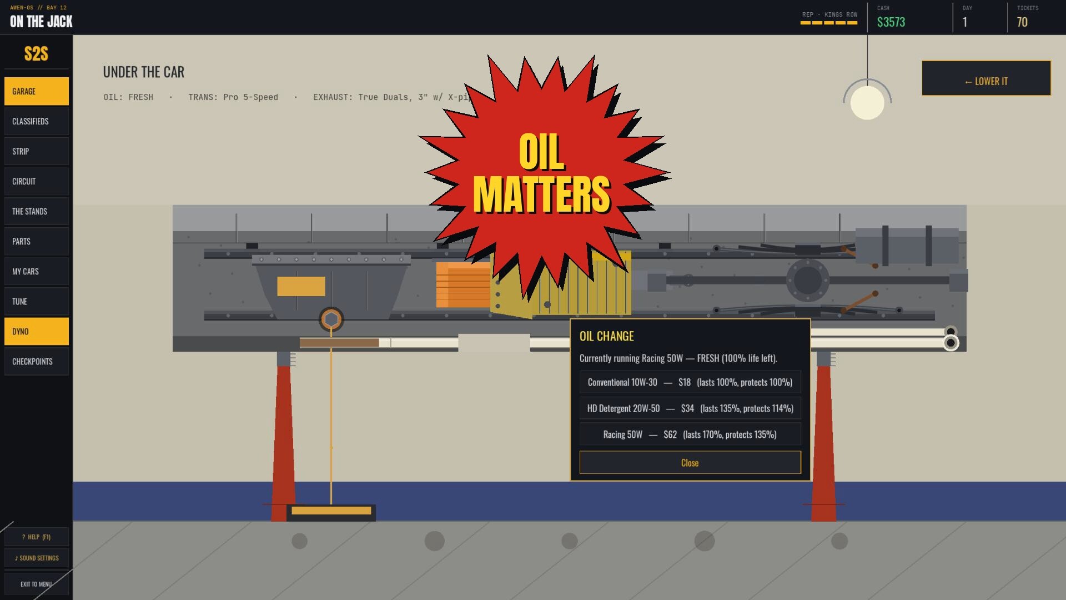Click the OIL: FRESH status text
Image resolution: width=1066 pixels, height=600 pixels.
[128, 97]
